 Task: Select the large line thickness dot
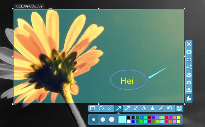pos(112,120)
